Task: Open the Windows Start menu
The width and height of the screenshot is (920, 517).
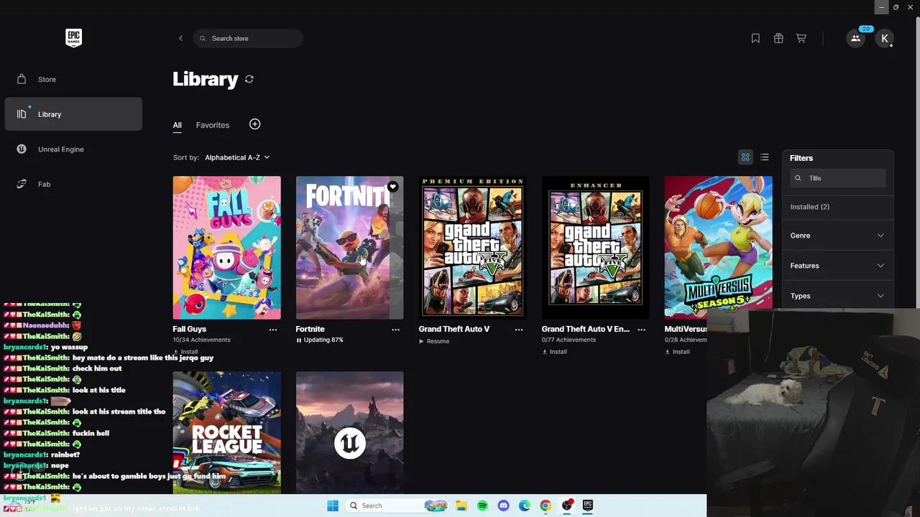Action: [333, 506]
